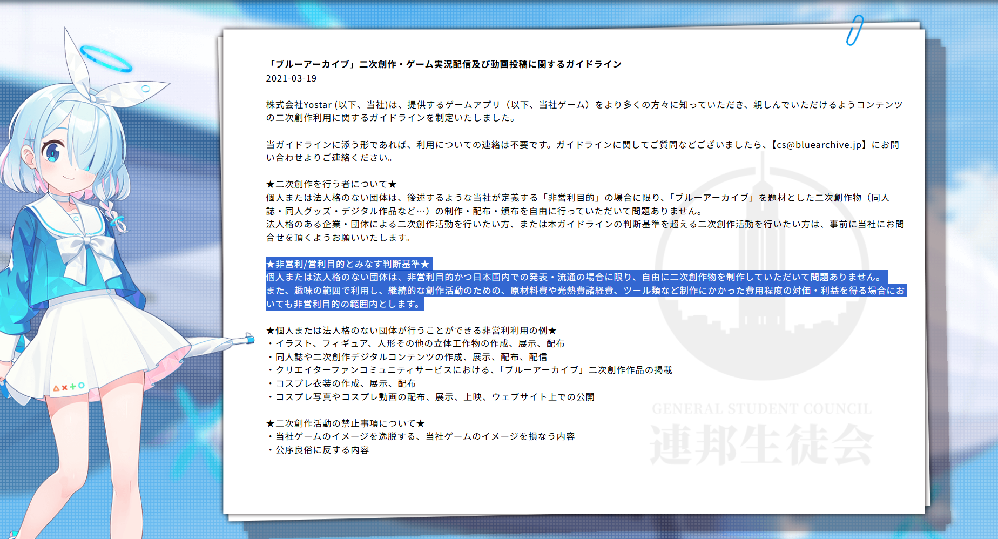Click the highlighted heading ★非営利/営利目的とみなす判断基準★
This screenshot has width=998, height=539.
tap(348, 264)
